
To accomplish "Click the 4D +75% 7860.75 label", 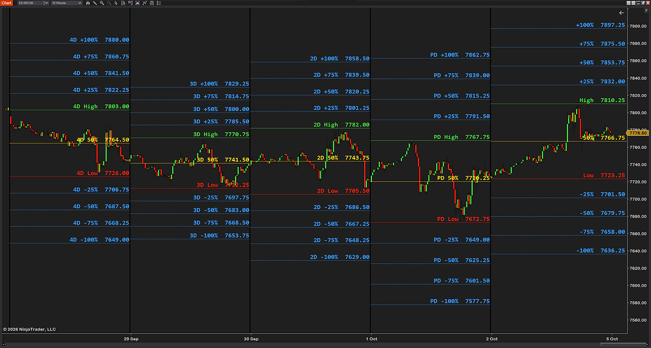I will [101, 56].
